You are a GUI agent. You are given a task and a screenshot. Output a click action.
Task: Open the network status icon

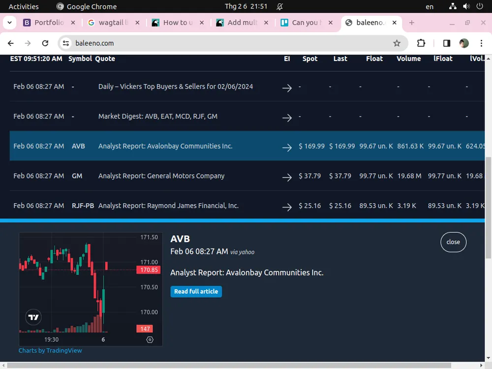453,6
